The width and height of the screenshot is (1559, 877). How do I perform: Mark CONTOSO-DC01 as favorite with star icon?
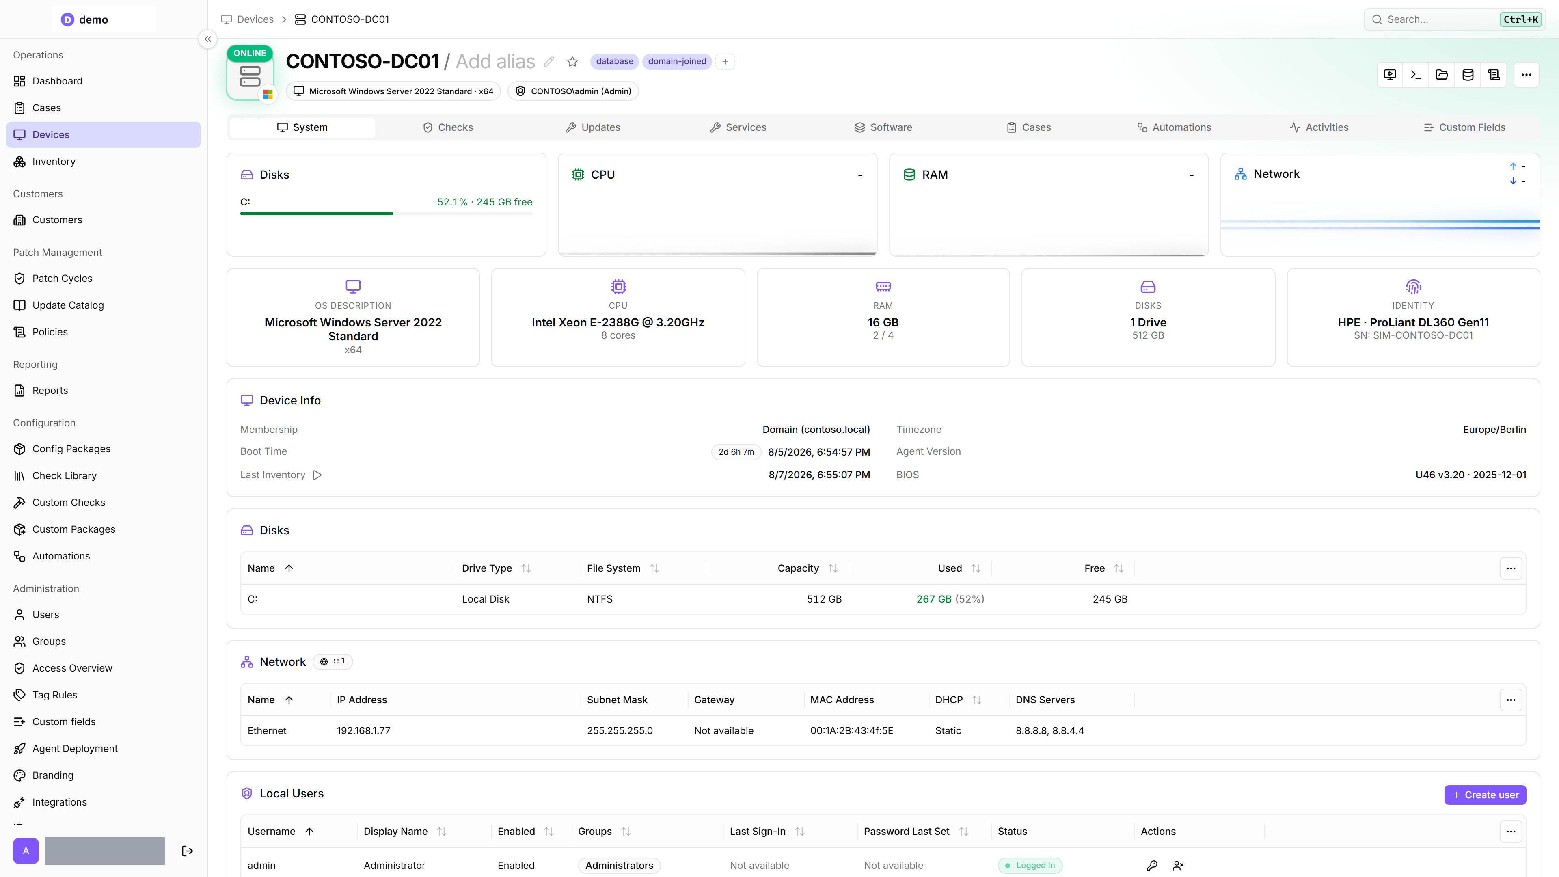[x=572, y=62]
